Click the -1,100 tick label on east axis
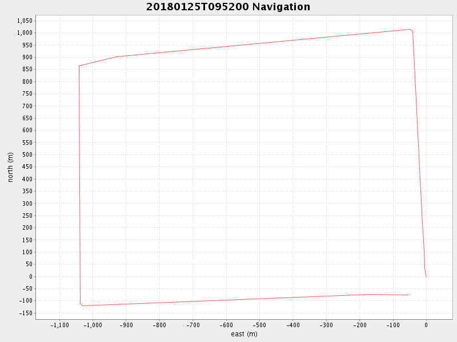This screenshot has width=457, height=342. [59, 325]
